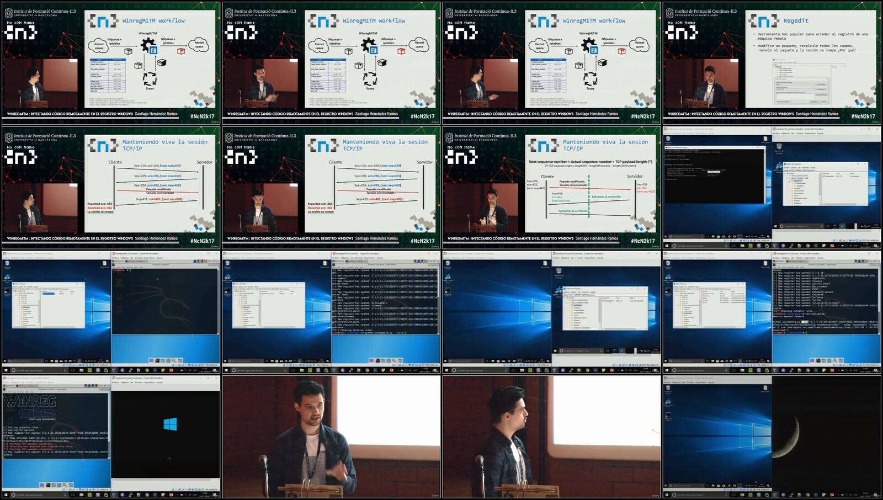Open the close-up of the speaker in side profile
Screen dimensions: 883x500
[551, 437]
